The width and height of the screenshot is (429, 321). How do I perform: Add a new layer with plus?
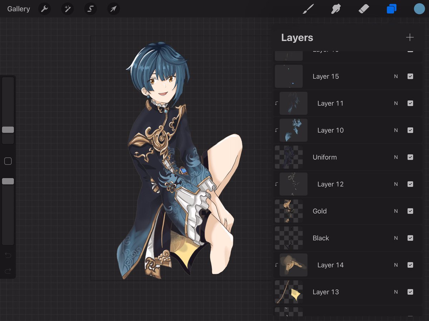point(410,37)
